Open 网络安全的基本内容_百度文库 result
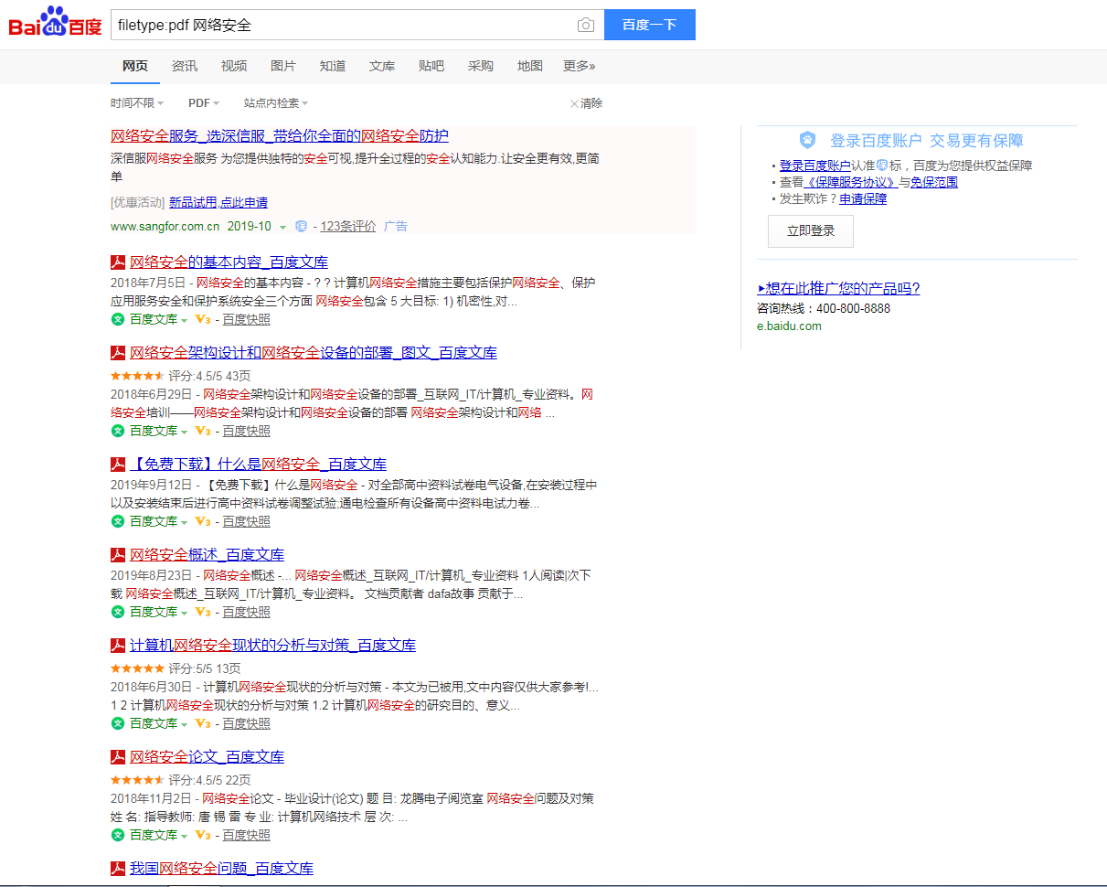Image resolution: width=1107 pixels, height=887 pixels. click(x=229, y=262)
